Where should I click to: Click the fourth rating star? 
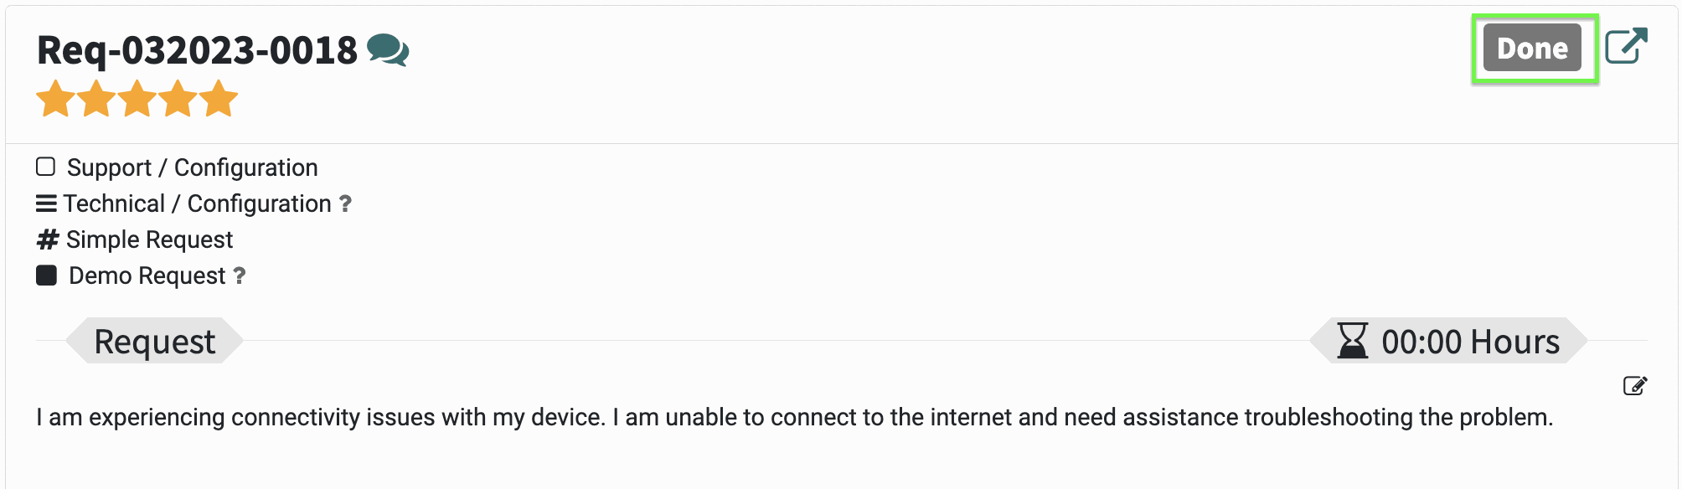point(178,99)
